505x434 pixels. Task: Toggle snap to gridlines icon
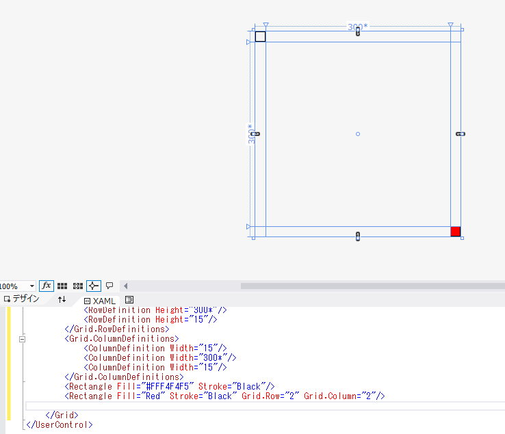78,286
